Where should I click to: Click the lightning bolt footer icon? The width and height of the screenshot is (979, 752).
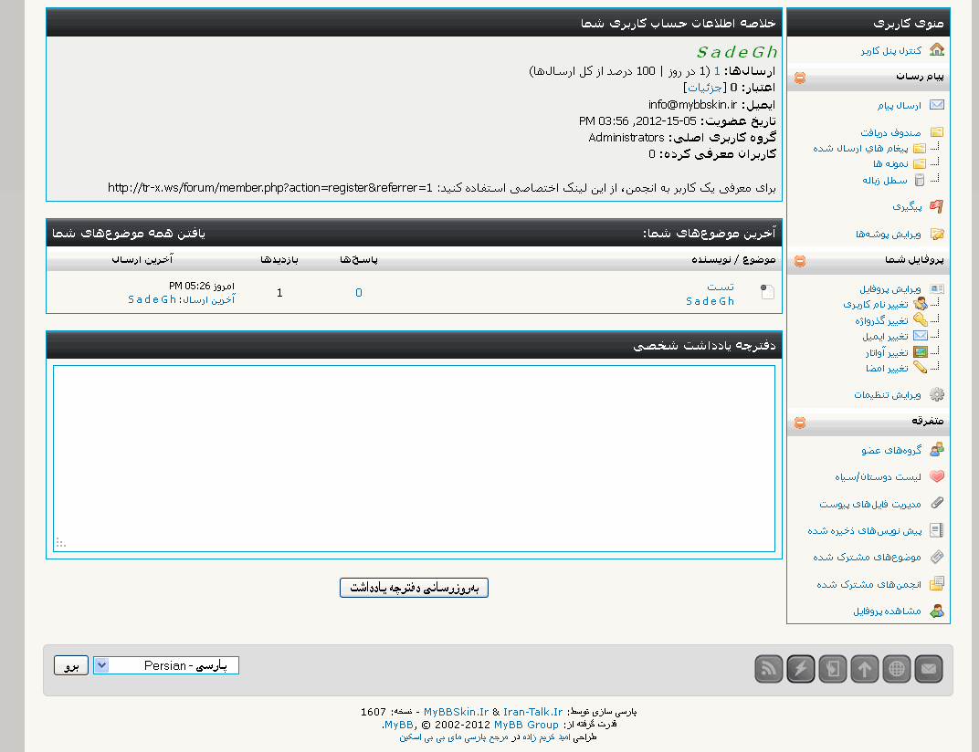click(x=801, y=669)
